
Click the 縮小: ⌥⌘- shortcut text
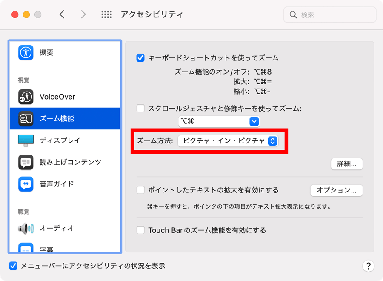pyautogui.click(x=252, y=92)
